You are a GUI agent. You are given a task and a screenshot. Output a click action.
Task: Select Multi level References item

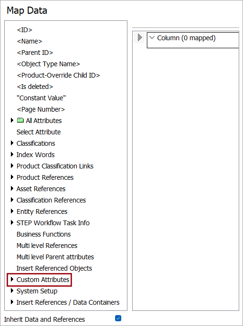click(x=47, y=246)
